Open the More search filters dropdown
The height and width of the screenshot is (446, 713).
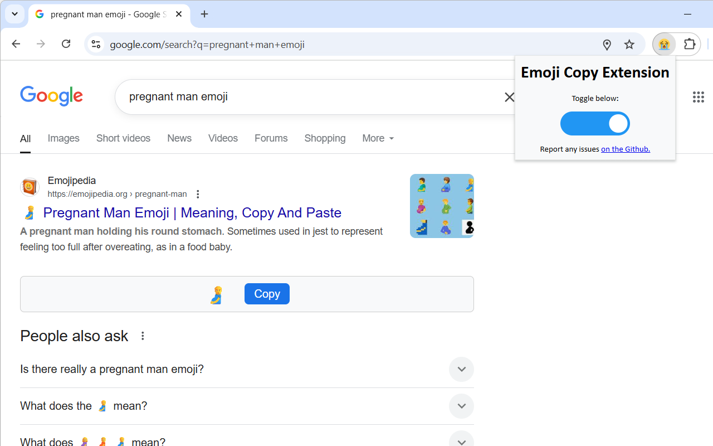(378, 138)
